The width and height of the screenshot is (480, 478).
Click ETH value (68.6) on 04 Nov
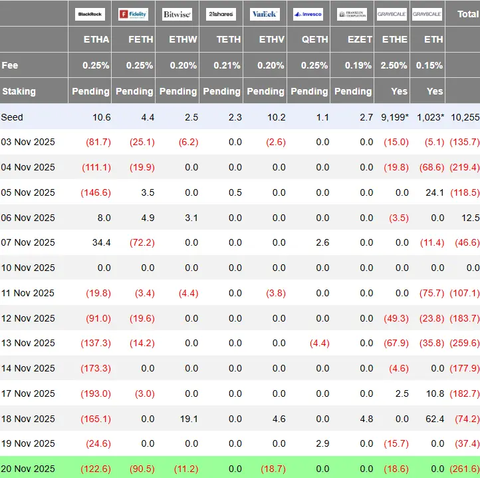pyautogui.click(x=431, y=167)
